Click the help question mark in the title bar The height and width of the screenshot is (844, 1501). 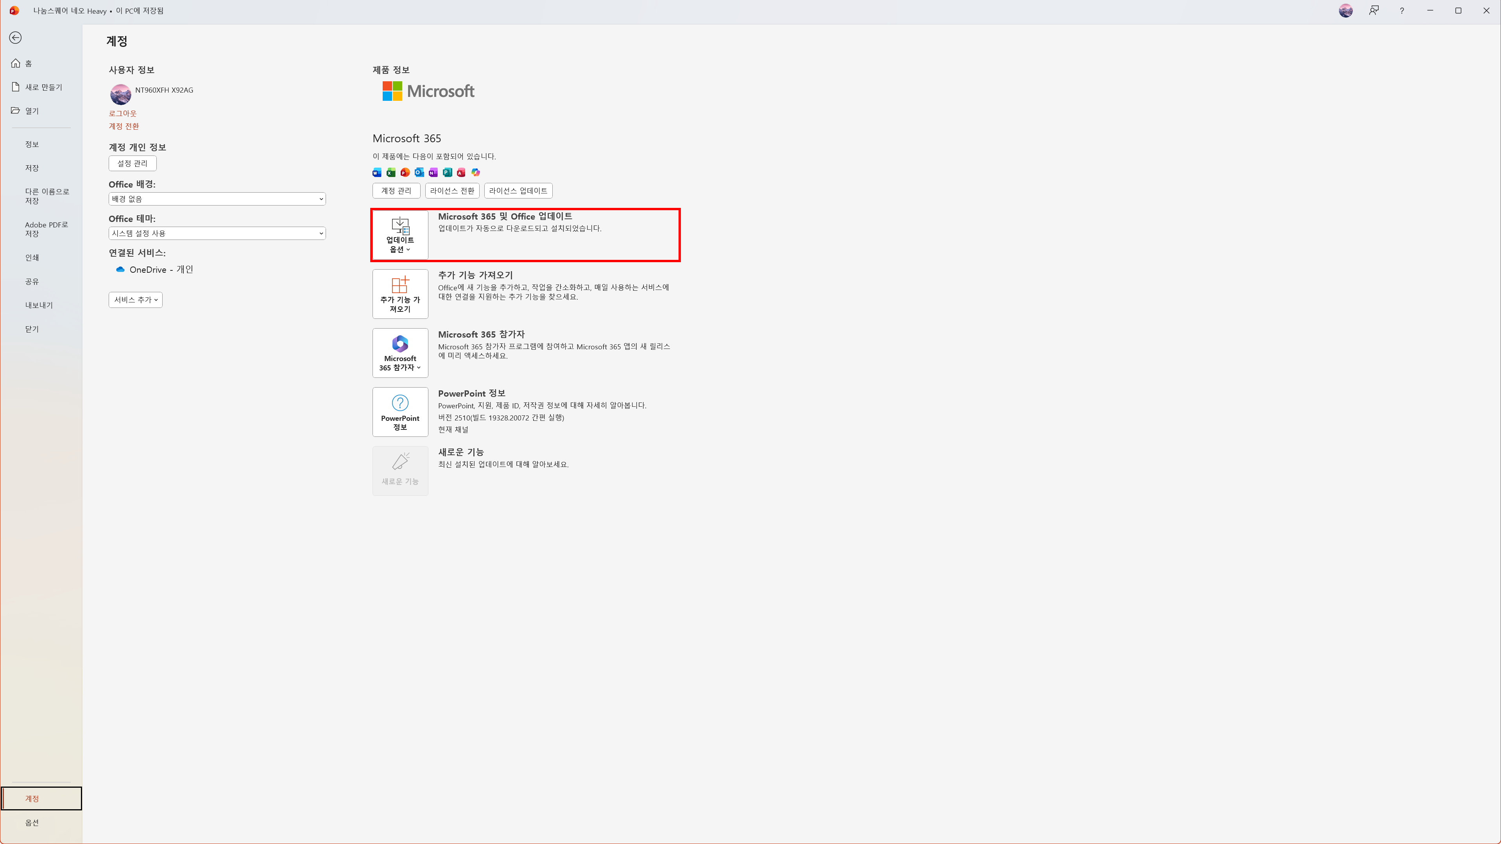(x=1402, y=11)
